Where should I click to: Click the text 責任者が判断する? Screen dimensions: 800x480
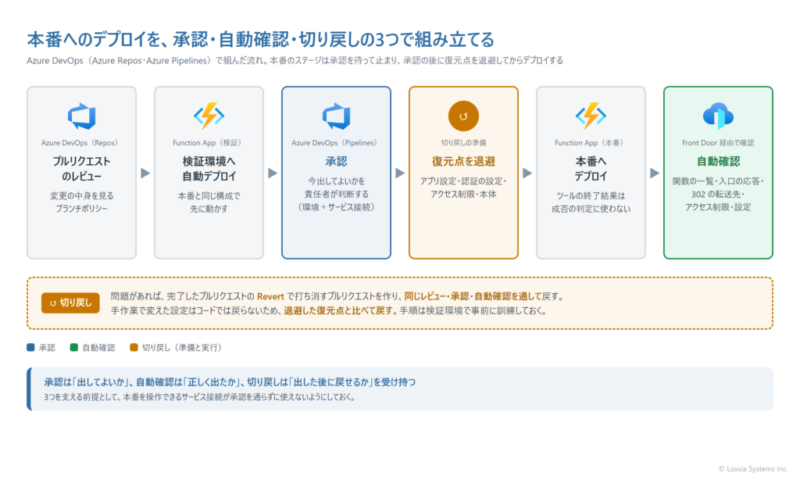[336, 194]
